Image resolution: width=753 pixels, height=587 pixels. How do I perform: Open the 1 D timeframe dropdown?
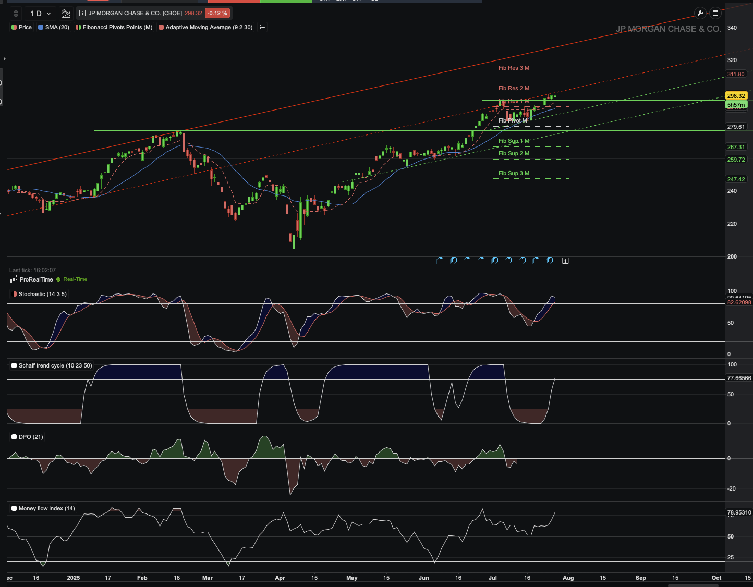41,14
